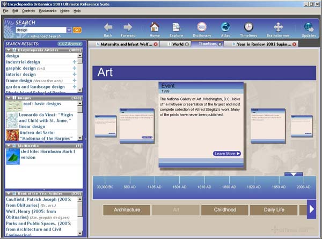Image resolution: width=322 pixels, height=239 pixels.
Task: Expand the industrial design plus icon
Action: click(75, 62)
